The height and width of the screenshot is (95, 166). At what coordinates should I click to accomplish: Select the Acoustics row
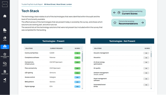(x=121, y=58)
